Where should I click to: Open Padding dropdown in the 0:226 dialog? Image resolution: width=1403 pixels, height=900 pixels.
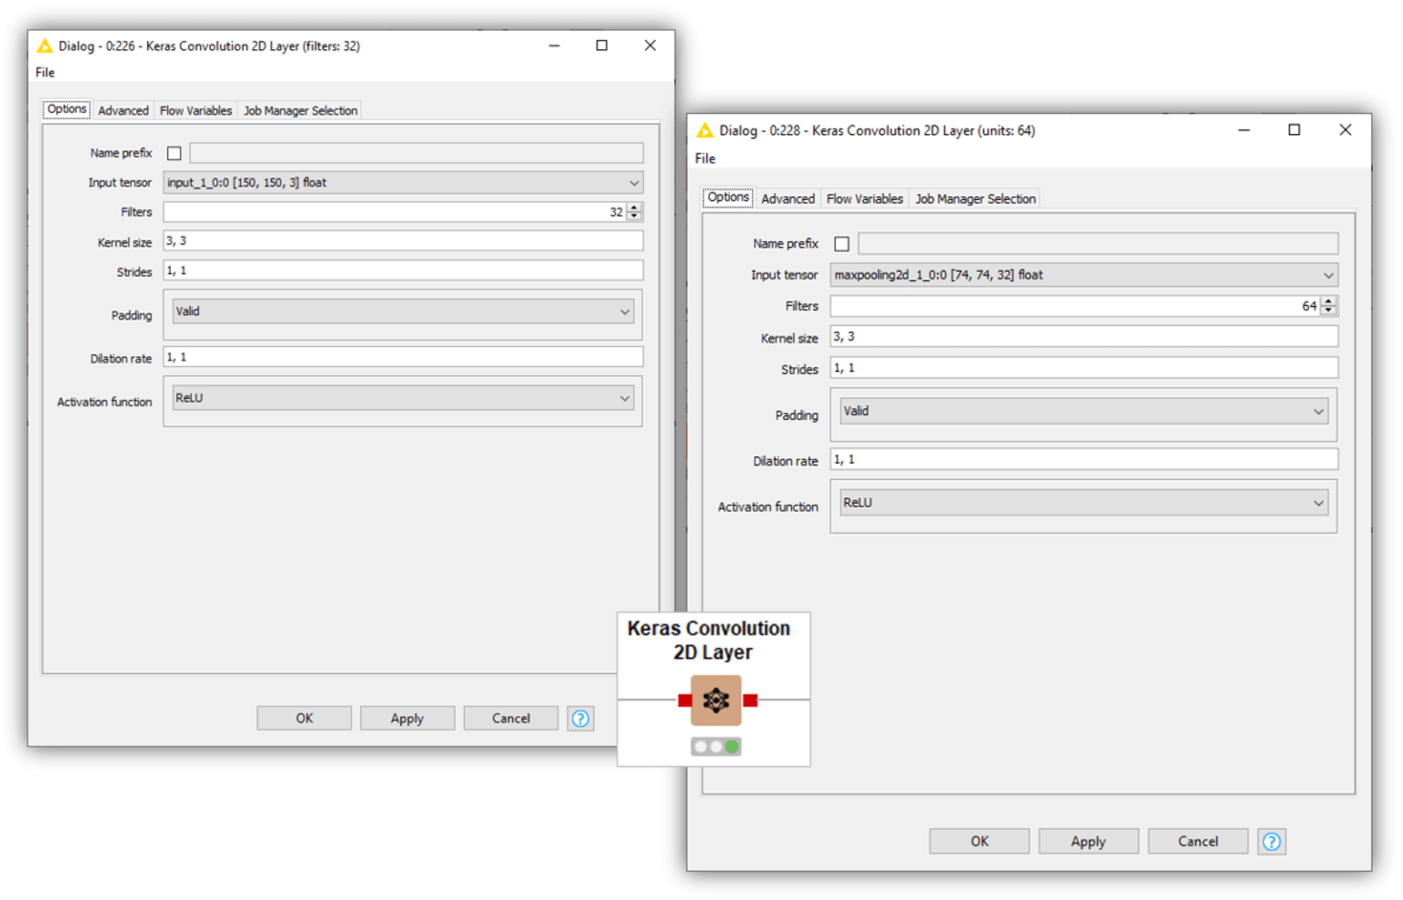pos(403,311)
